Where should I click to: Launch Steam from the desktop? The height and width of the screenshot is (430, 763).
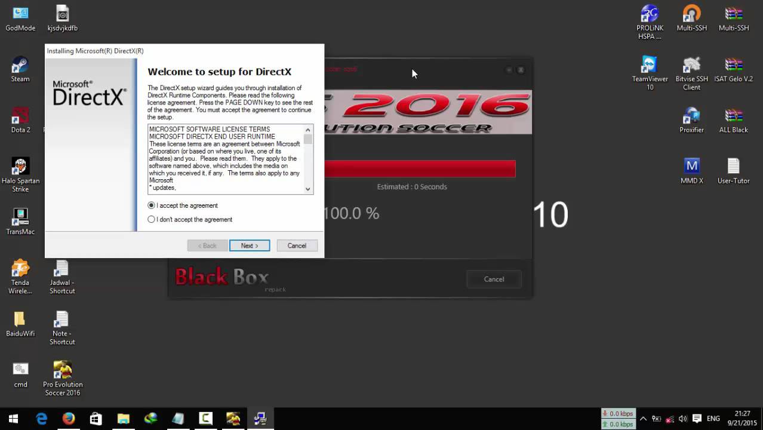pos(20,69)
